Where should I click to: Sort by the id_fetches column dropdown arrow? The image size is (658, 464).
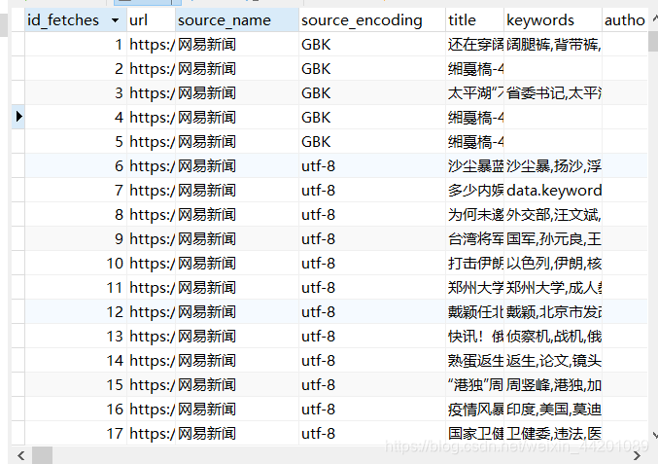(115, 20)
